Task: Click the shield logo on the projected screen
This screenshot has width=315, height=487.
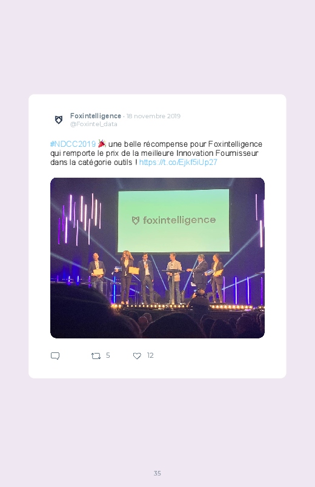Action: [136, 221]
